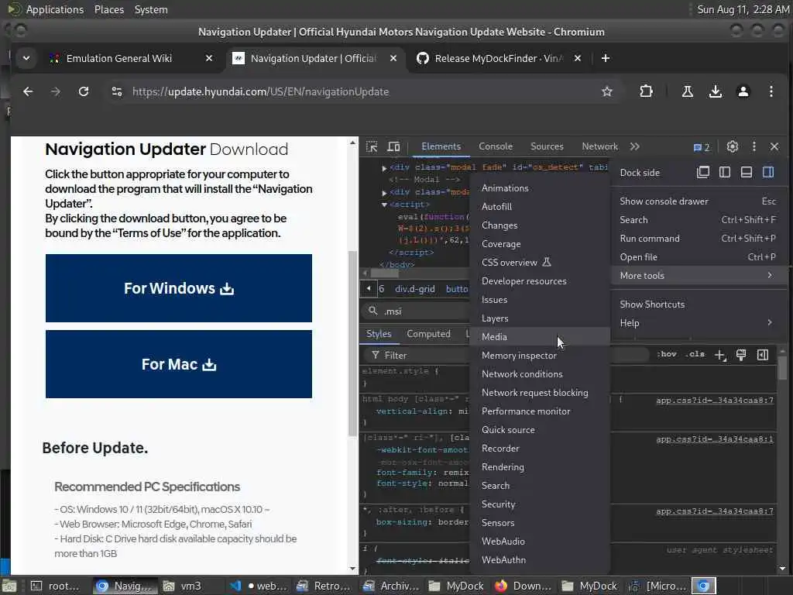Open Performance monitor

[540, 411]
